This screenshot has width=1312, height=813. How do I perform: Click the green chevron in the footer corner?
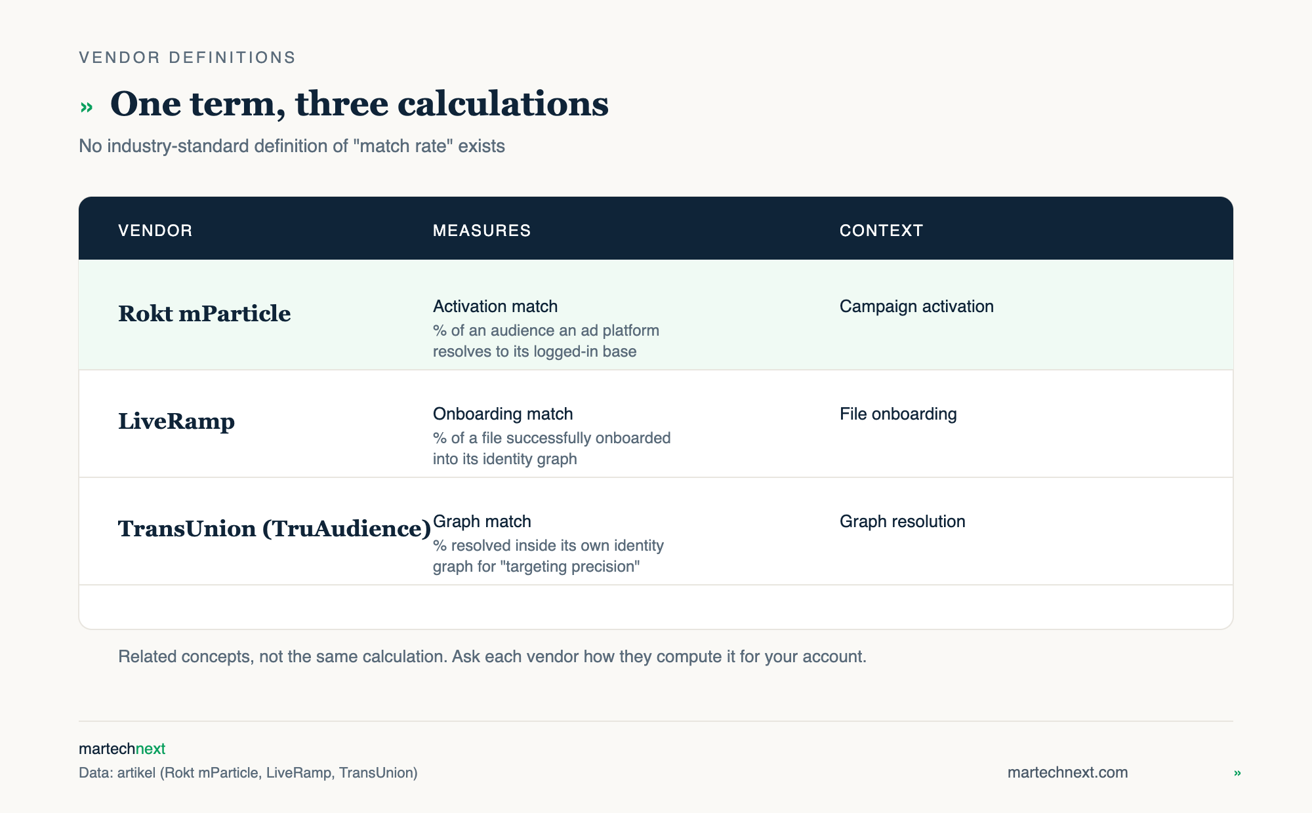coord(1237,773)
